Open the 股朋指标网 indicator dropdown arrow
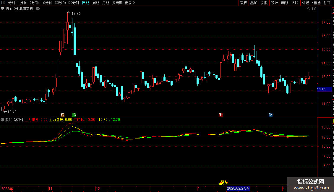This screenshot has width=334, height=192. (2, 120)
